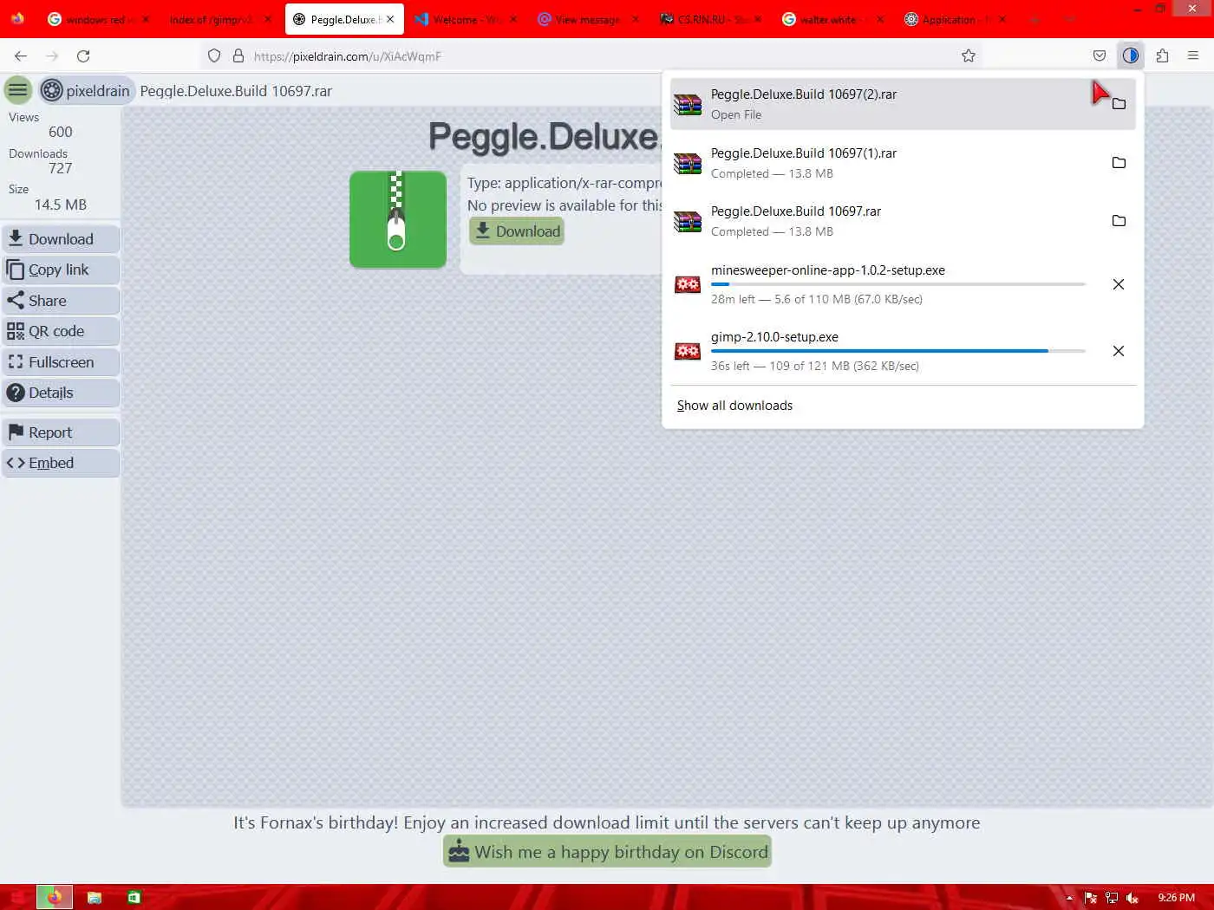The height and width of the screenshot is (910, 1214).
Task: Switch to Fullscreen view
Action: pos(61,362)
